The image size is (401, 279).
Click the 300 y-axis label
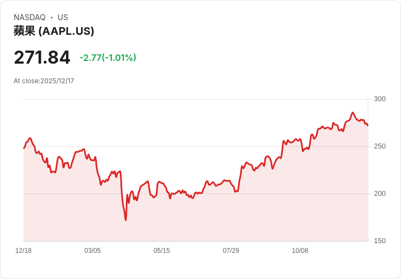pos(380,99)
